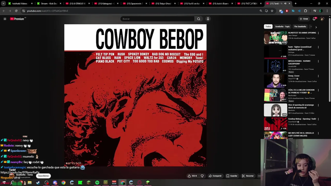Image resolution: width=331 pixels, height=186 pixels.
Task: Show more filter chips with the arrow
Action: pyautogui.click(x=316, y=27)
